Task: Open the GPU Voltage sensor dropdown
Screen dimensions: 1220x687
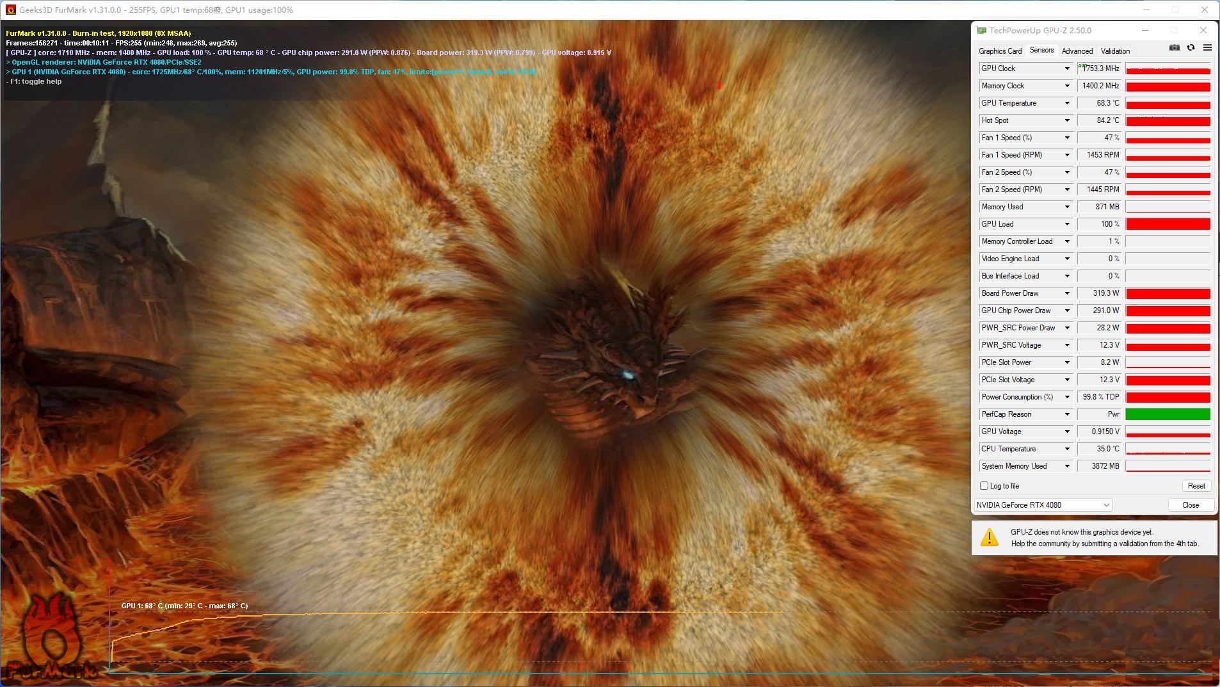Action: tap(1067, 432)
